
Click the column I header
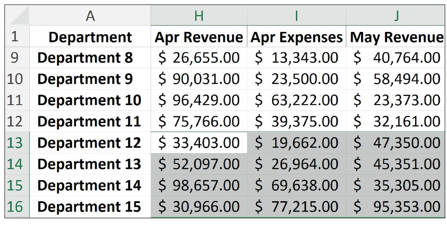[x=296, y=16]
